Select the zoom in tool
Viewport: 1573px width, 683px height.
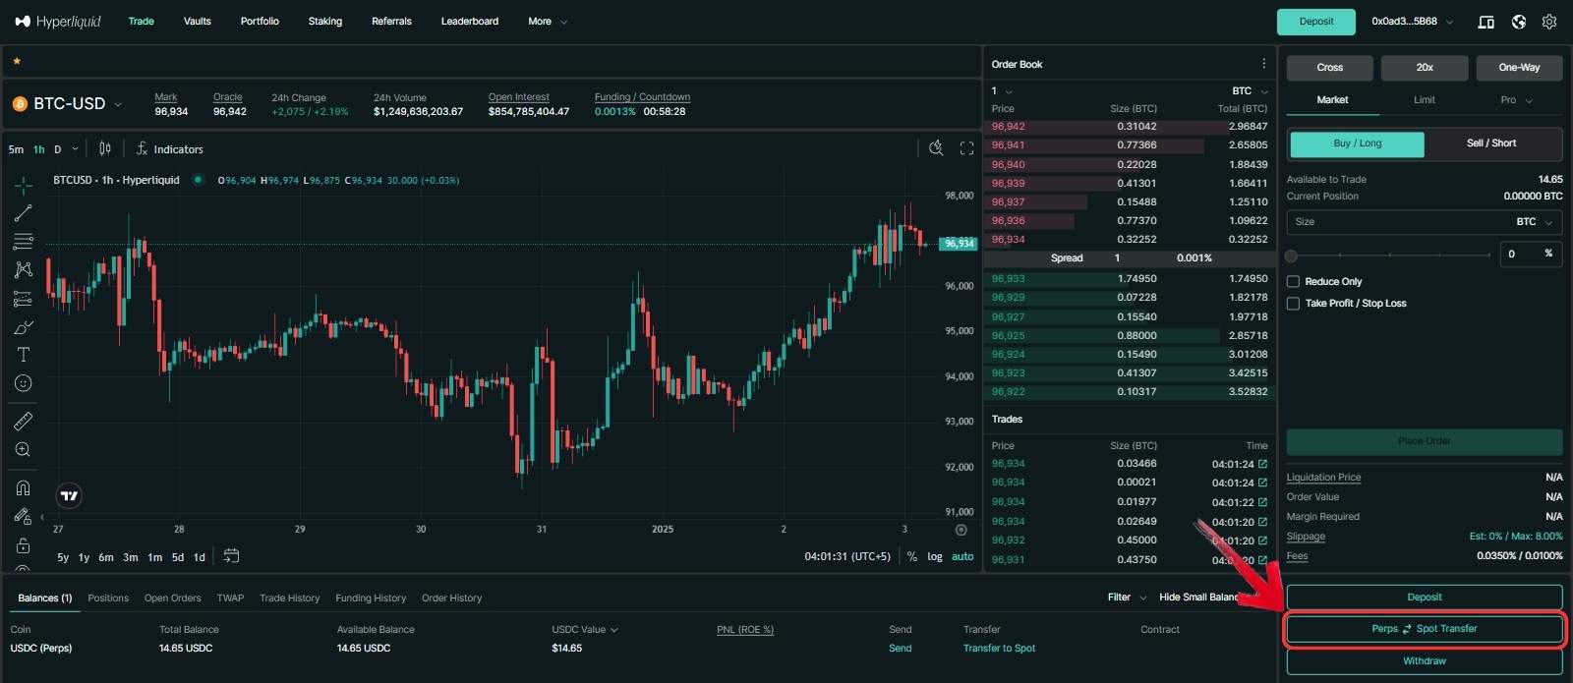click(24, 450)
